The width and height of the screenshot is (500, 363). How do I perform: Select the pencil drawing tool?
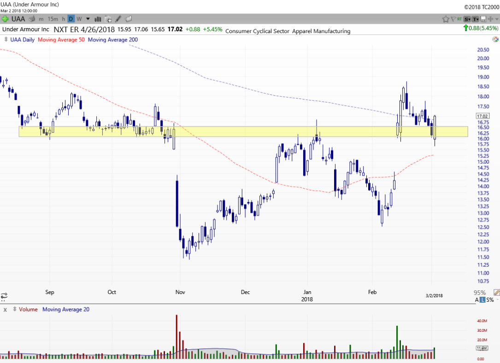(118, 19)
